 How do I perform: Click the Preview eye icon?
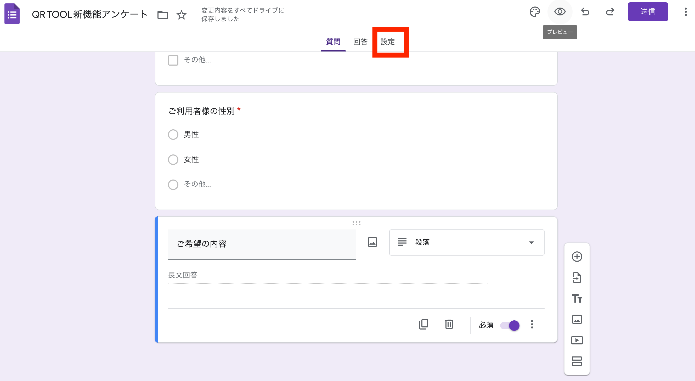559,11
